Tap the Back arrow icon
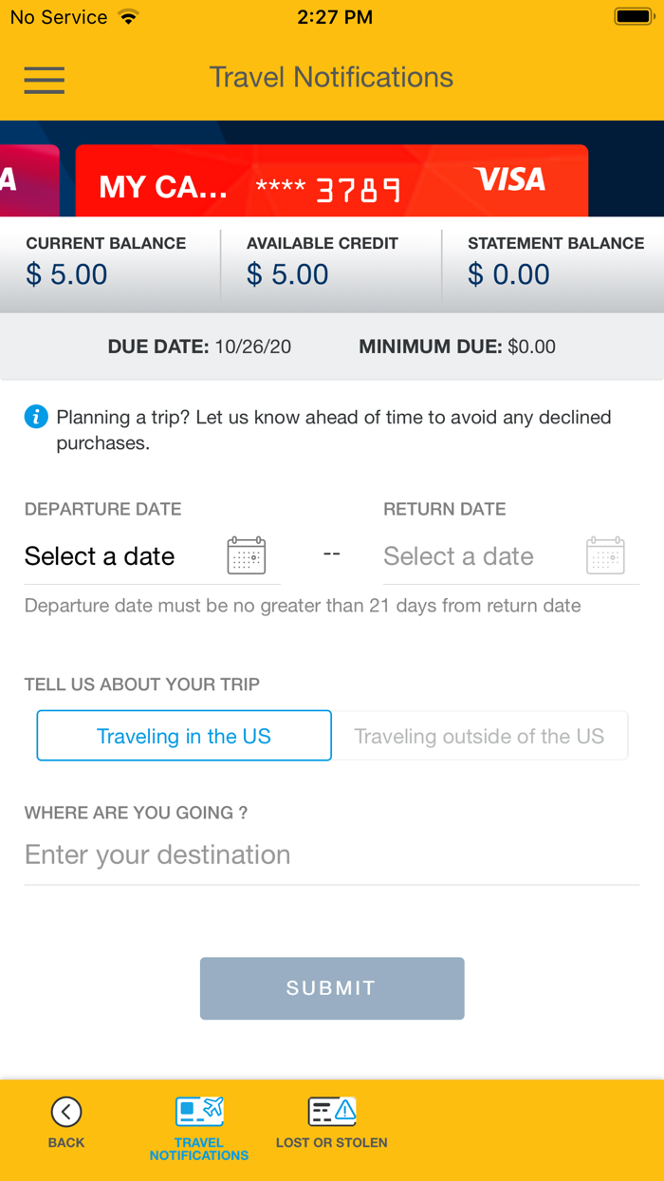664x1181 pixels. [66, 1111]
